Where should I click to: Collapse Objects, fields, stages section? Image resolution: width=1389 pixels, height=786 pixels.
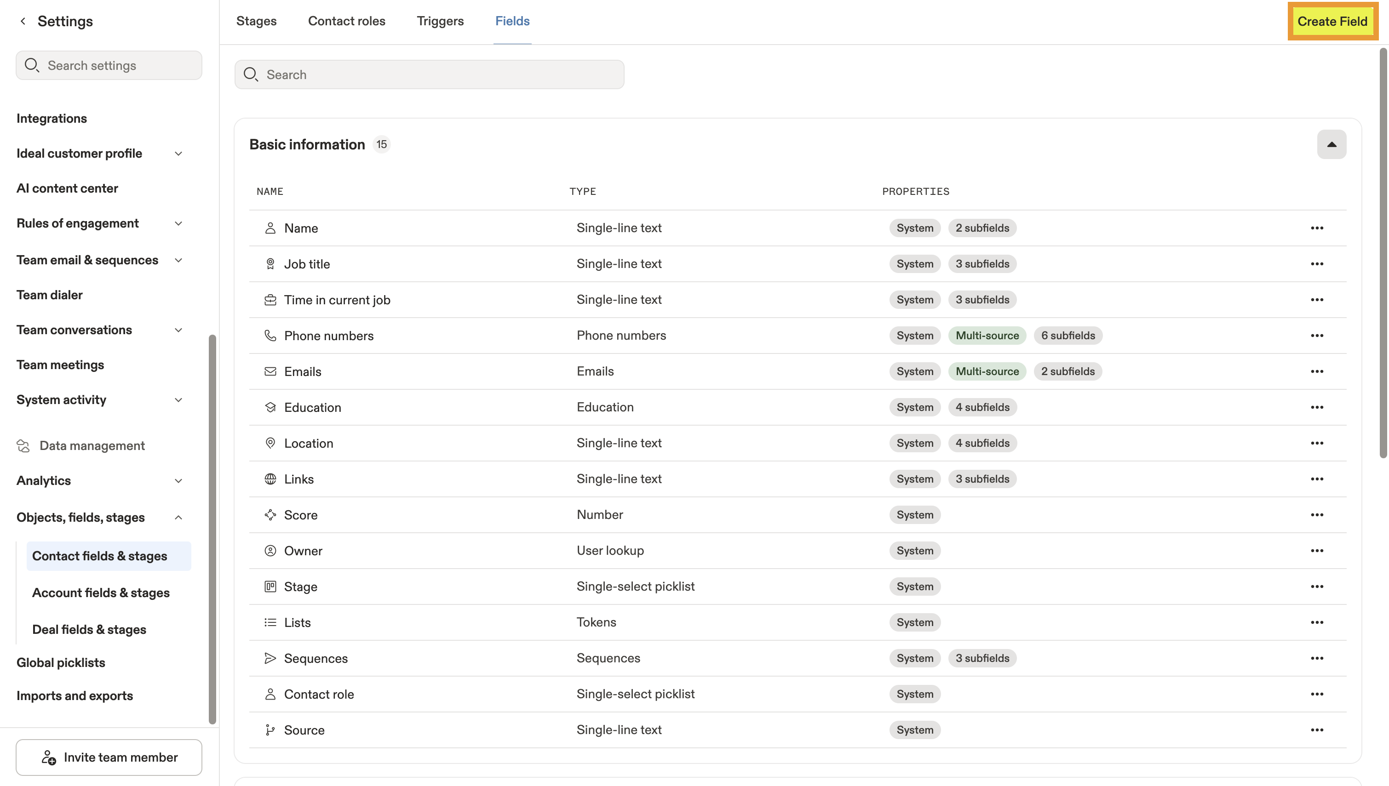(x=178, y=517)
